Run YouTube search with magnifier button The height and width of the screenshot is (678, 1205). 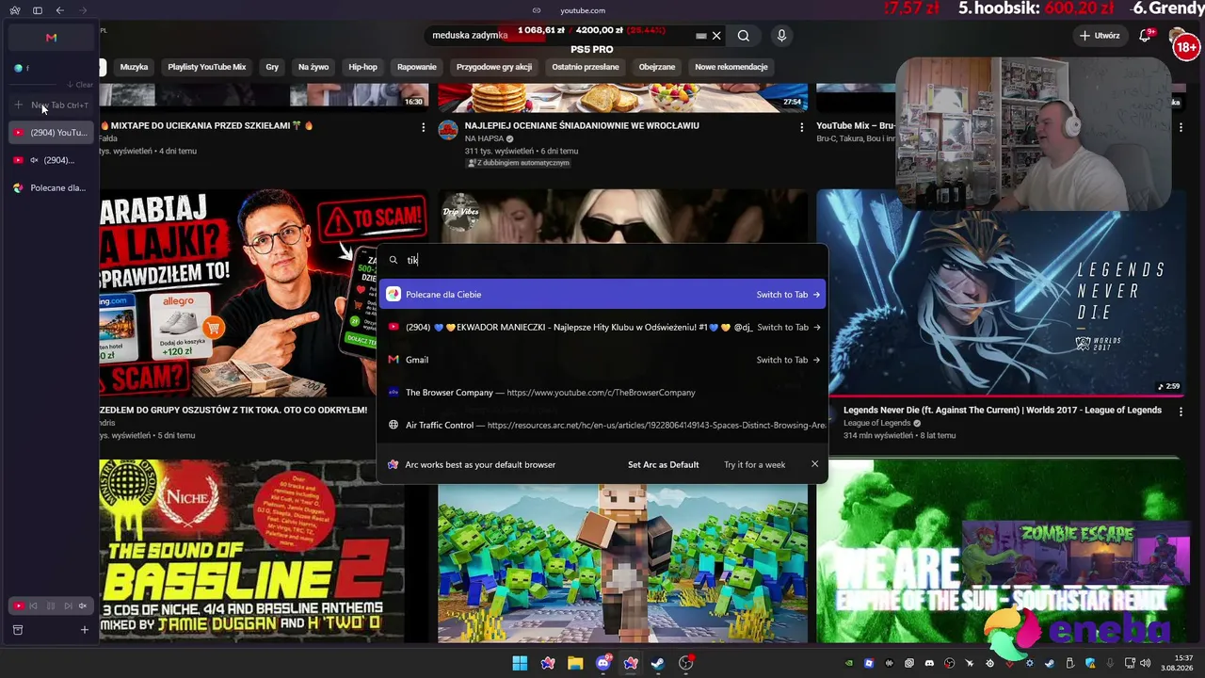coord(744,36)
